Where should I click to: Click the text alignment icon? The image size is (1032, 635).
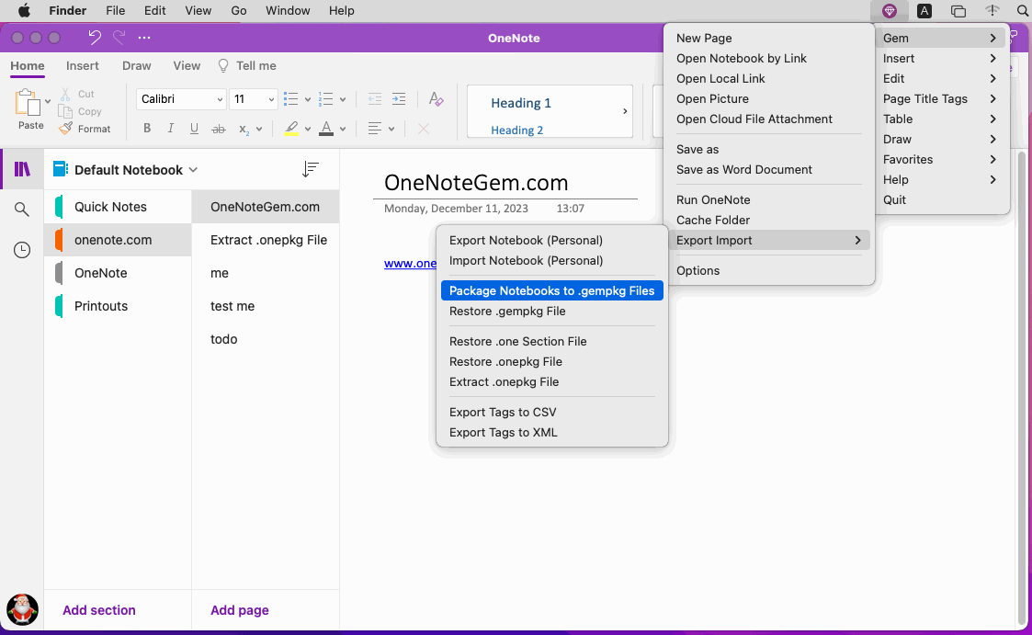click(x=375, y=129)
